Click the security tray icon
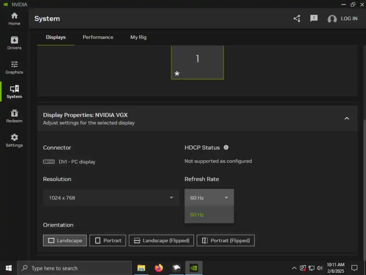The image size is (366, 275). pyautogui.click(x=303, y=268)
